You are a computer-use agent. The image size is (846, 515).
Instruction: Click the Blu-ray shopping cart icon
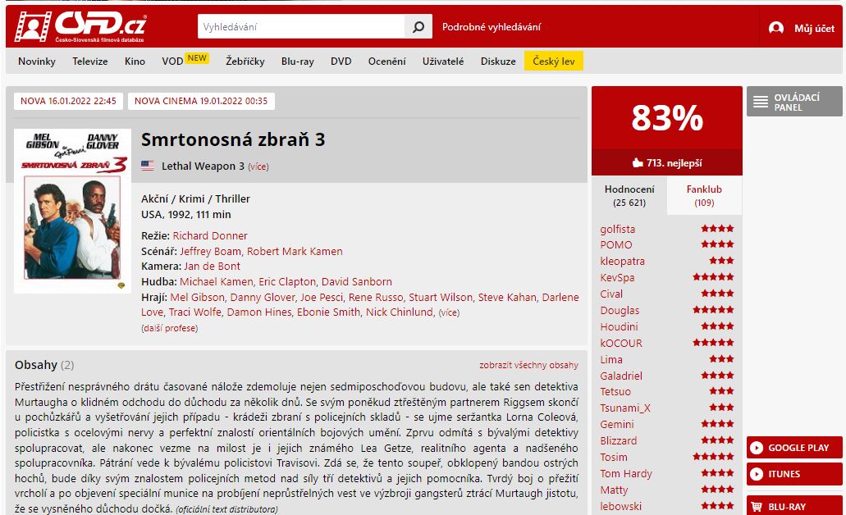coord(757,506)
